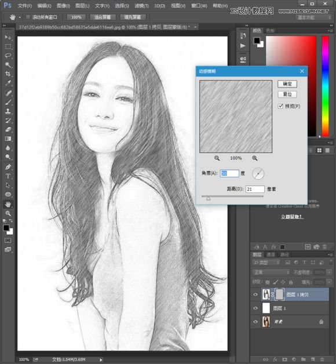The image size is (336, 364).
Task: Hide the 背景 layer
Action: pos(255,322)
